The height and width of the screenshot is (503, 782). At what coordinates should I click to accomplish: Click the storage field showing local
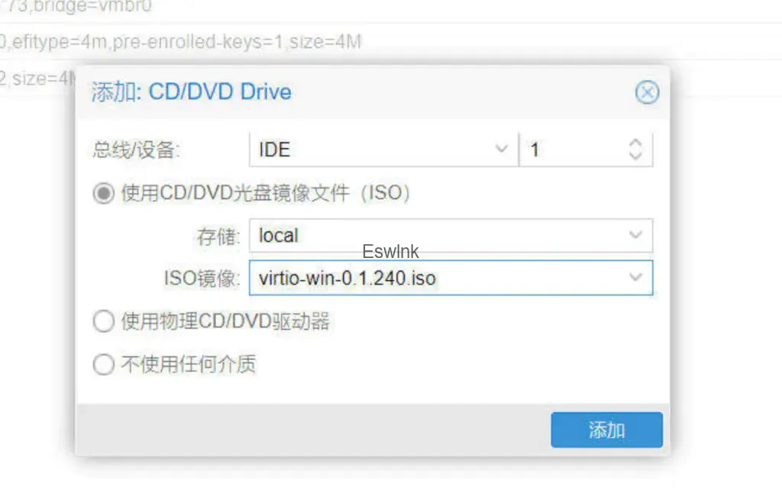(x=451, y=235)
